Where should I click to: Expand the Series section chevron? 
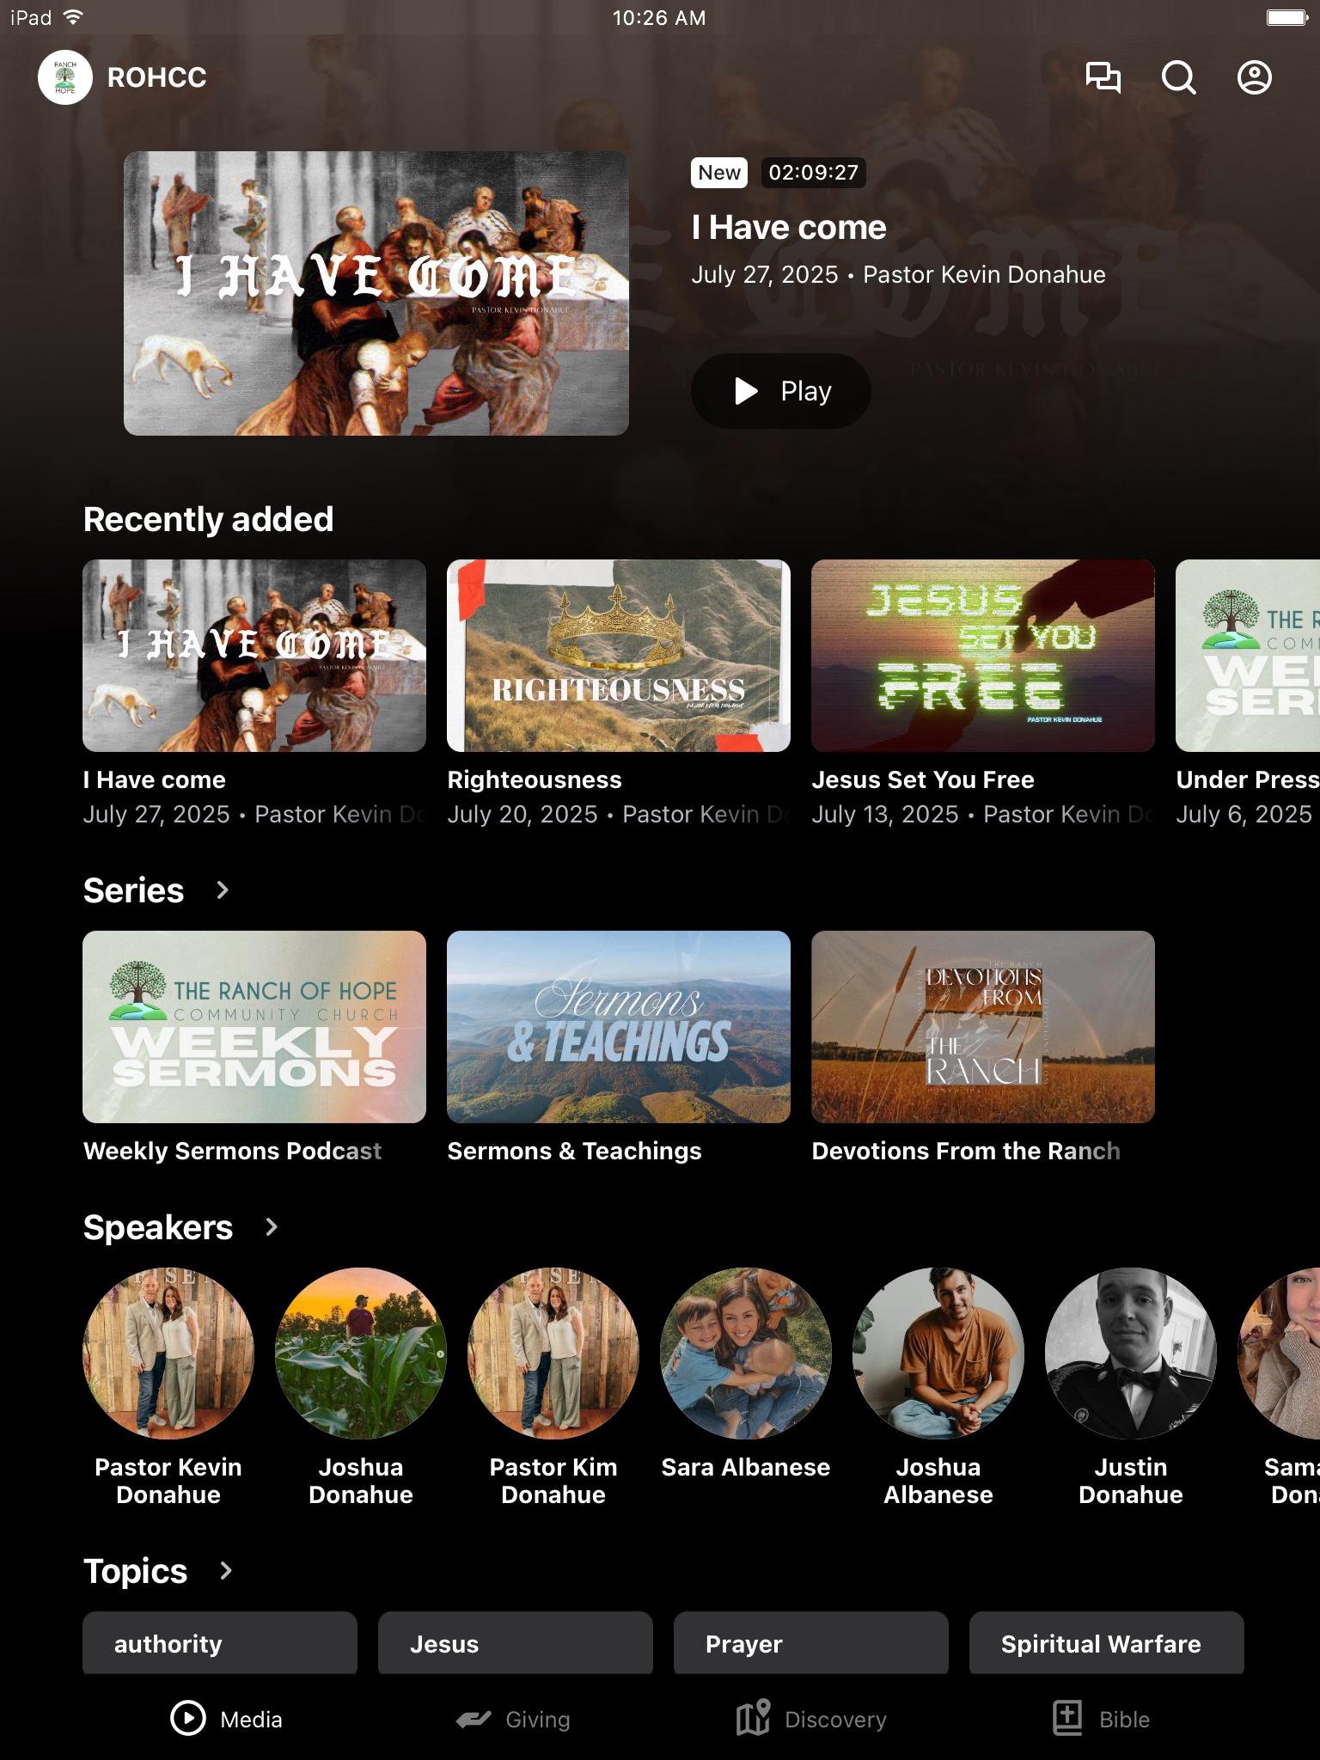point(223,890)
